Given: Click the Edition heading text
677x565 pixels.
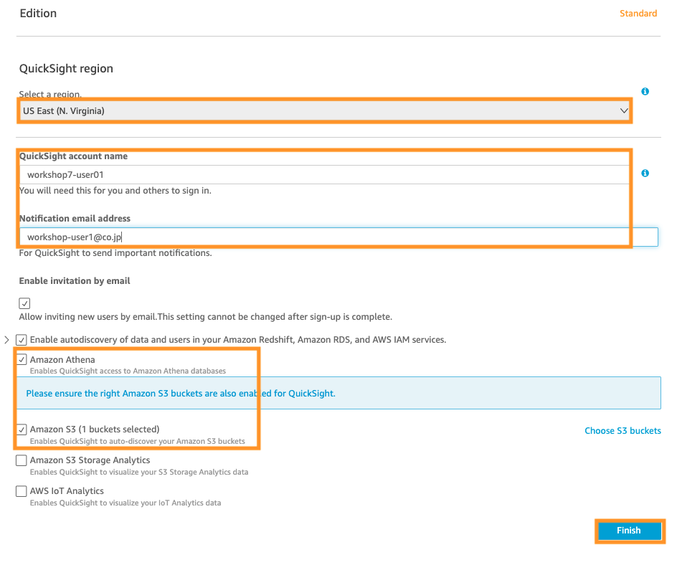Looking at the screenshot, I should [x=38, y=14].
